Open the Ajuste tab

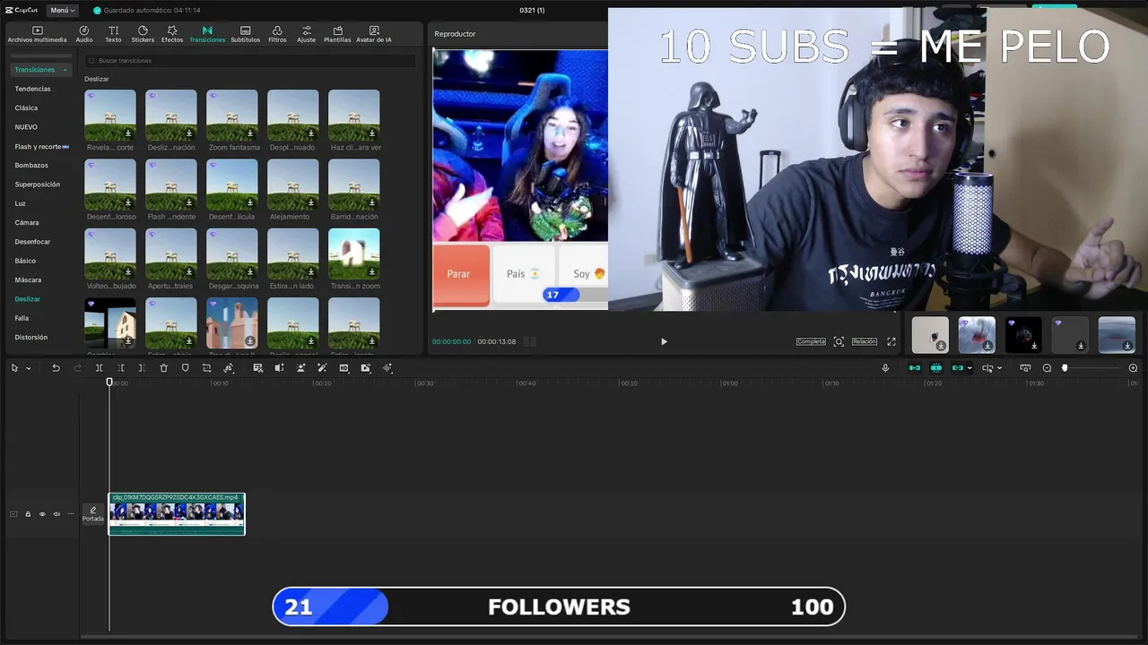click(x=307, y=34)
